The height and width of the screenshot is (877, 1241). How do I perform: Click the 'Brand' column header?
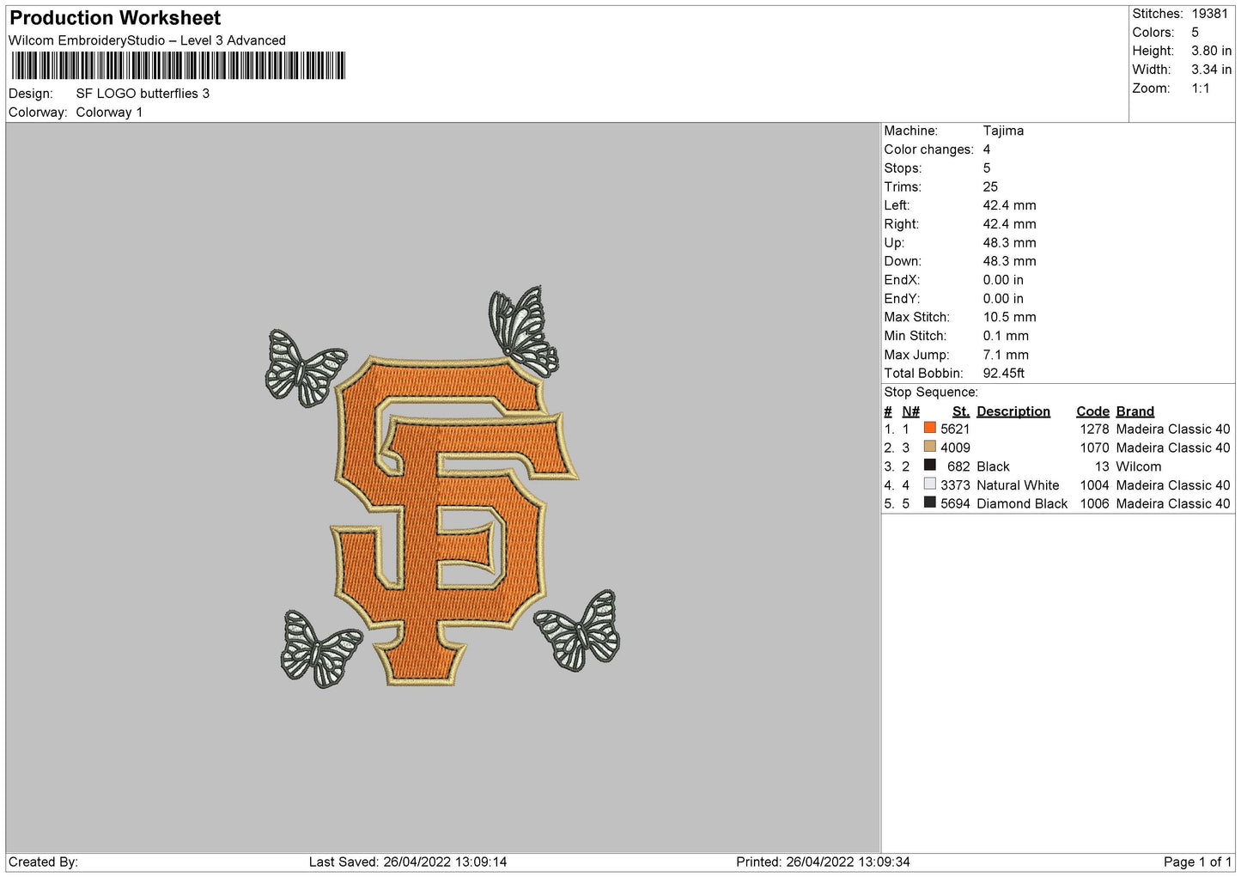pyautogui.click(x=1135, y=411)
